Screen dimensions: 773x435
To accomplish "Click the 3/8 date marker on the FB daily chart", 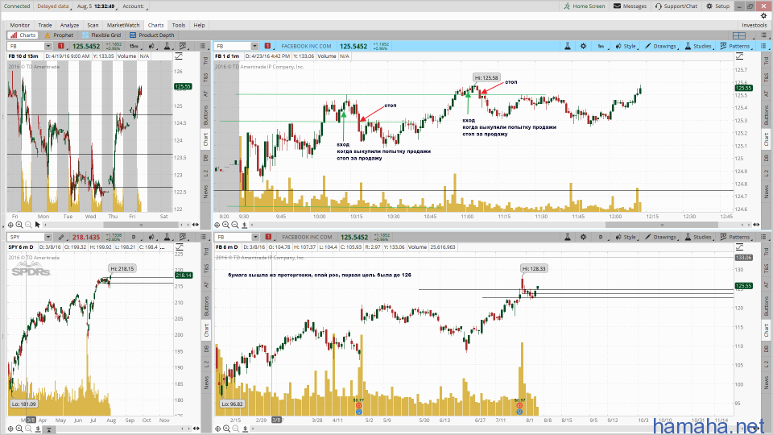I will click(x=276, y=420).
